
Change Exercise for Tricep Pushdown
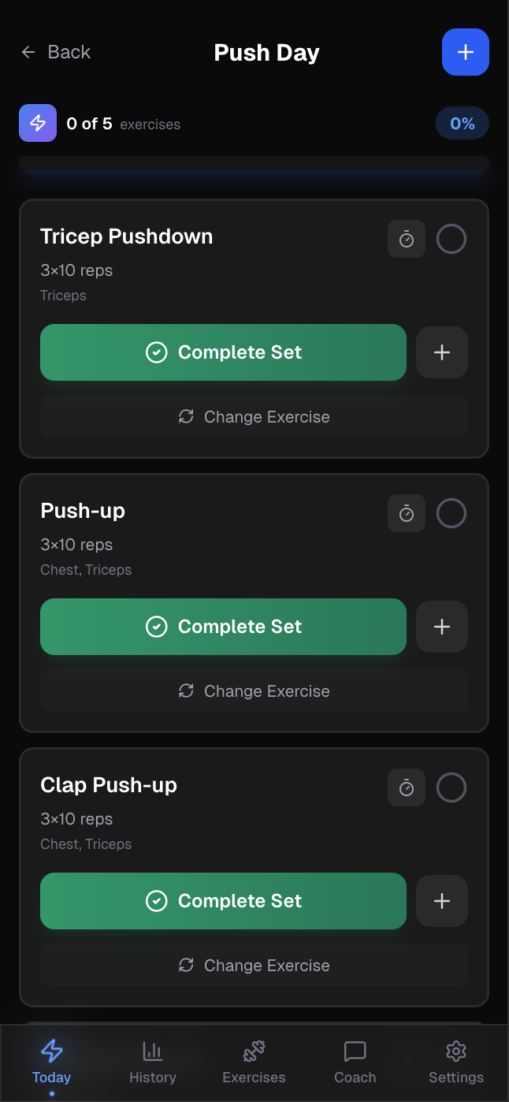pyautogui.click(x=254, y=416)
